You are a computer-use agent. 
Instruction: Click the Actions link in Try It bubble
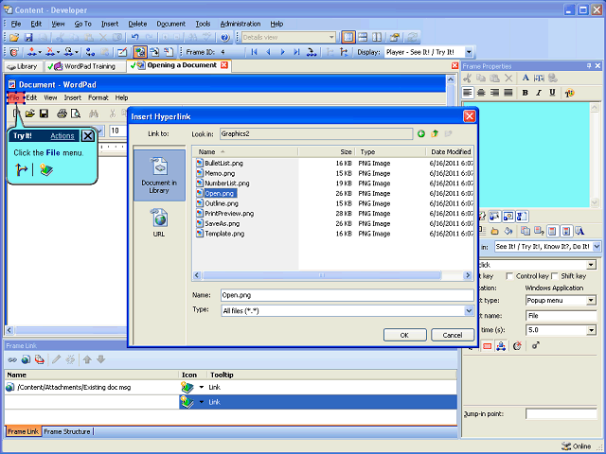(x=62, y=136)
